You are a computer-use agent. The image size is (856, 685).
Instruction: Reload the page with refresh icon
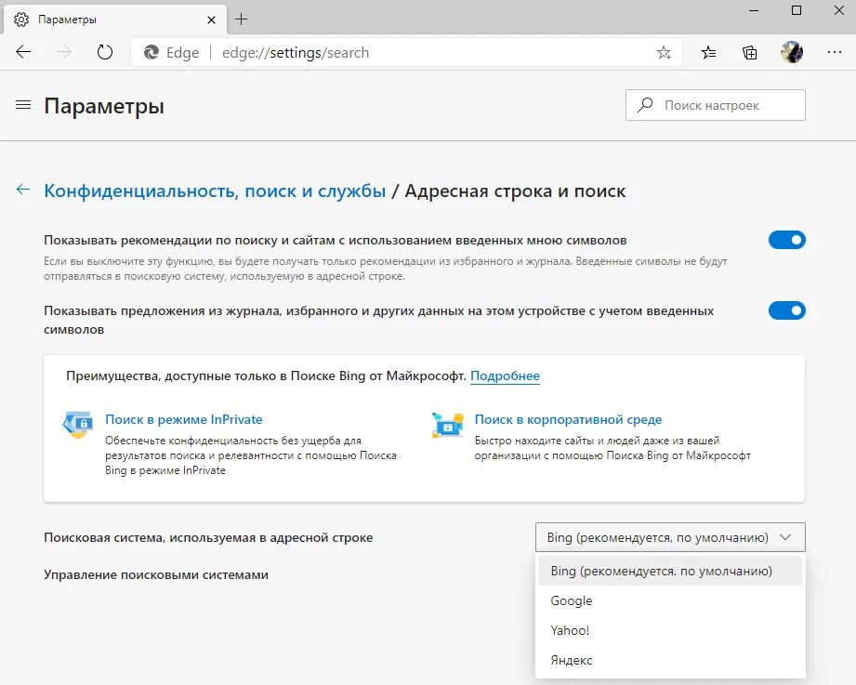point(104,52)
